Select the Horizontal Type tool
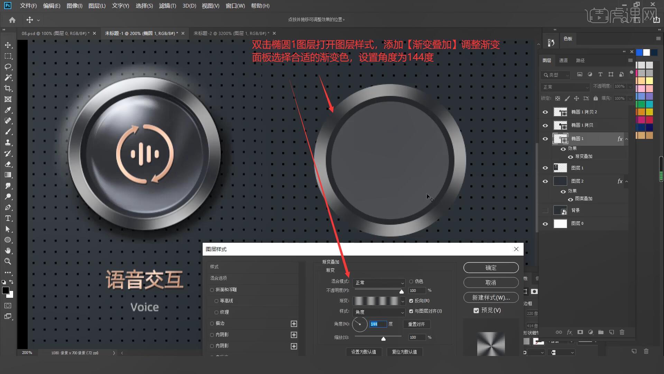Viewport: 664px width, 374px height. 8,219
